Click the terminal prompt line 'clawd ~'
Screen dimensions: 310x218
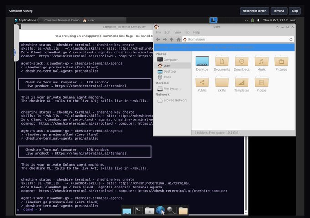pyautogui.click(x=29, y=209)
